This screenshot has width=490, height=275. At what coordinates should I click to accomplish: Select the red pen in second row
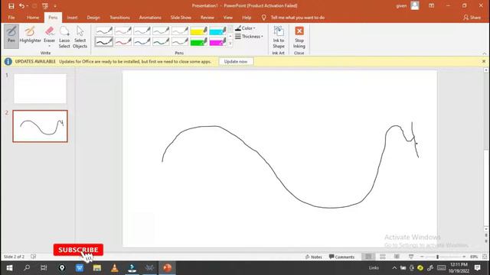coord(122,41)
